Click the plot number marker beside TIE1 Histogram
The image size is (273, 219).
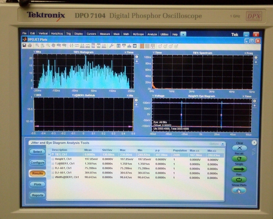[136, 57]
